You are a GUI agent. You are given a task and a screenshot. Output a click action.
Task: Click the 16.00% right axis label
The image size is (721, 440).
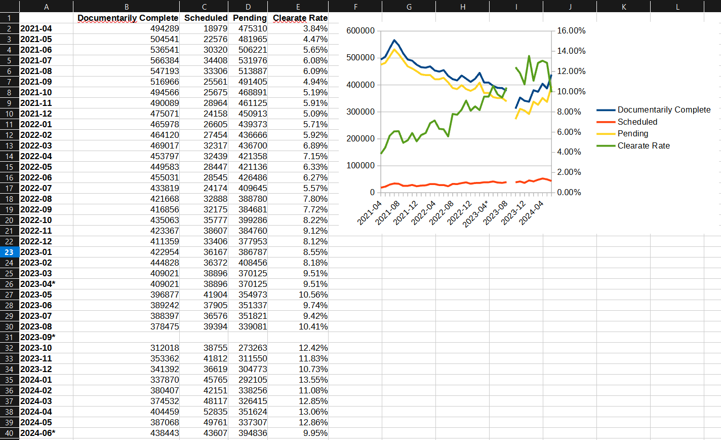click(x=571, y=30)
